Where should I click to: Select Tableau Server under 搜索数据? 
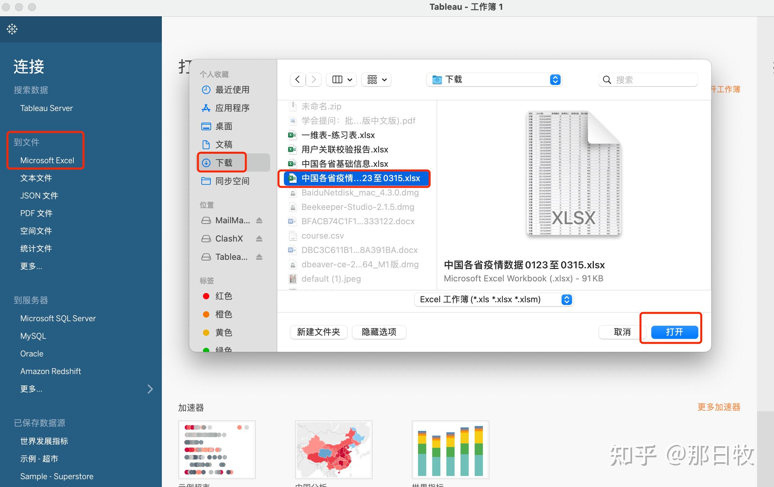pos(46,108)
